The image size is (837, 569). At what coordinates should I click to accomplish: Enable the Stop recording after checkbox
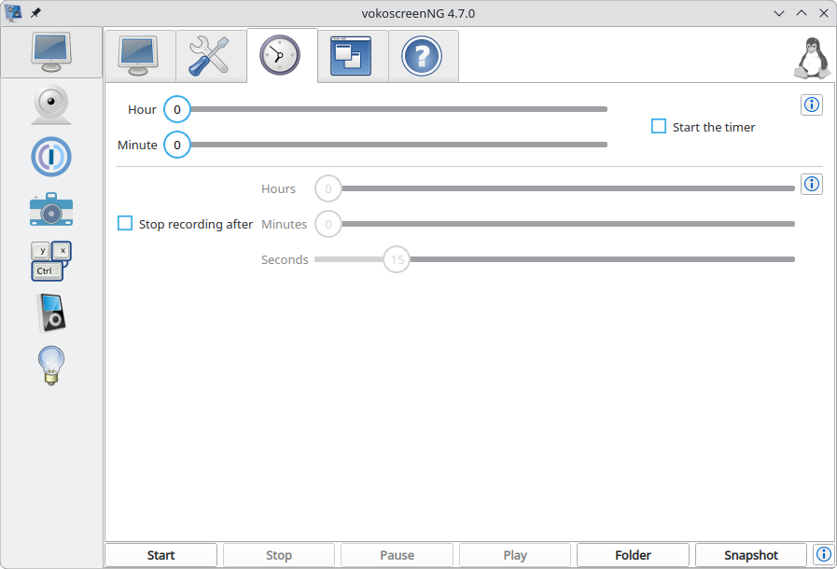tap(125, 224)
